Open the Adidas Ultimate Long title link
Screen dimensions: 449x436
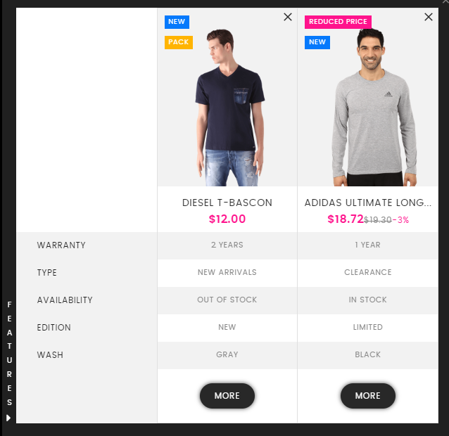tap(368, 203)
